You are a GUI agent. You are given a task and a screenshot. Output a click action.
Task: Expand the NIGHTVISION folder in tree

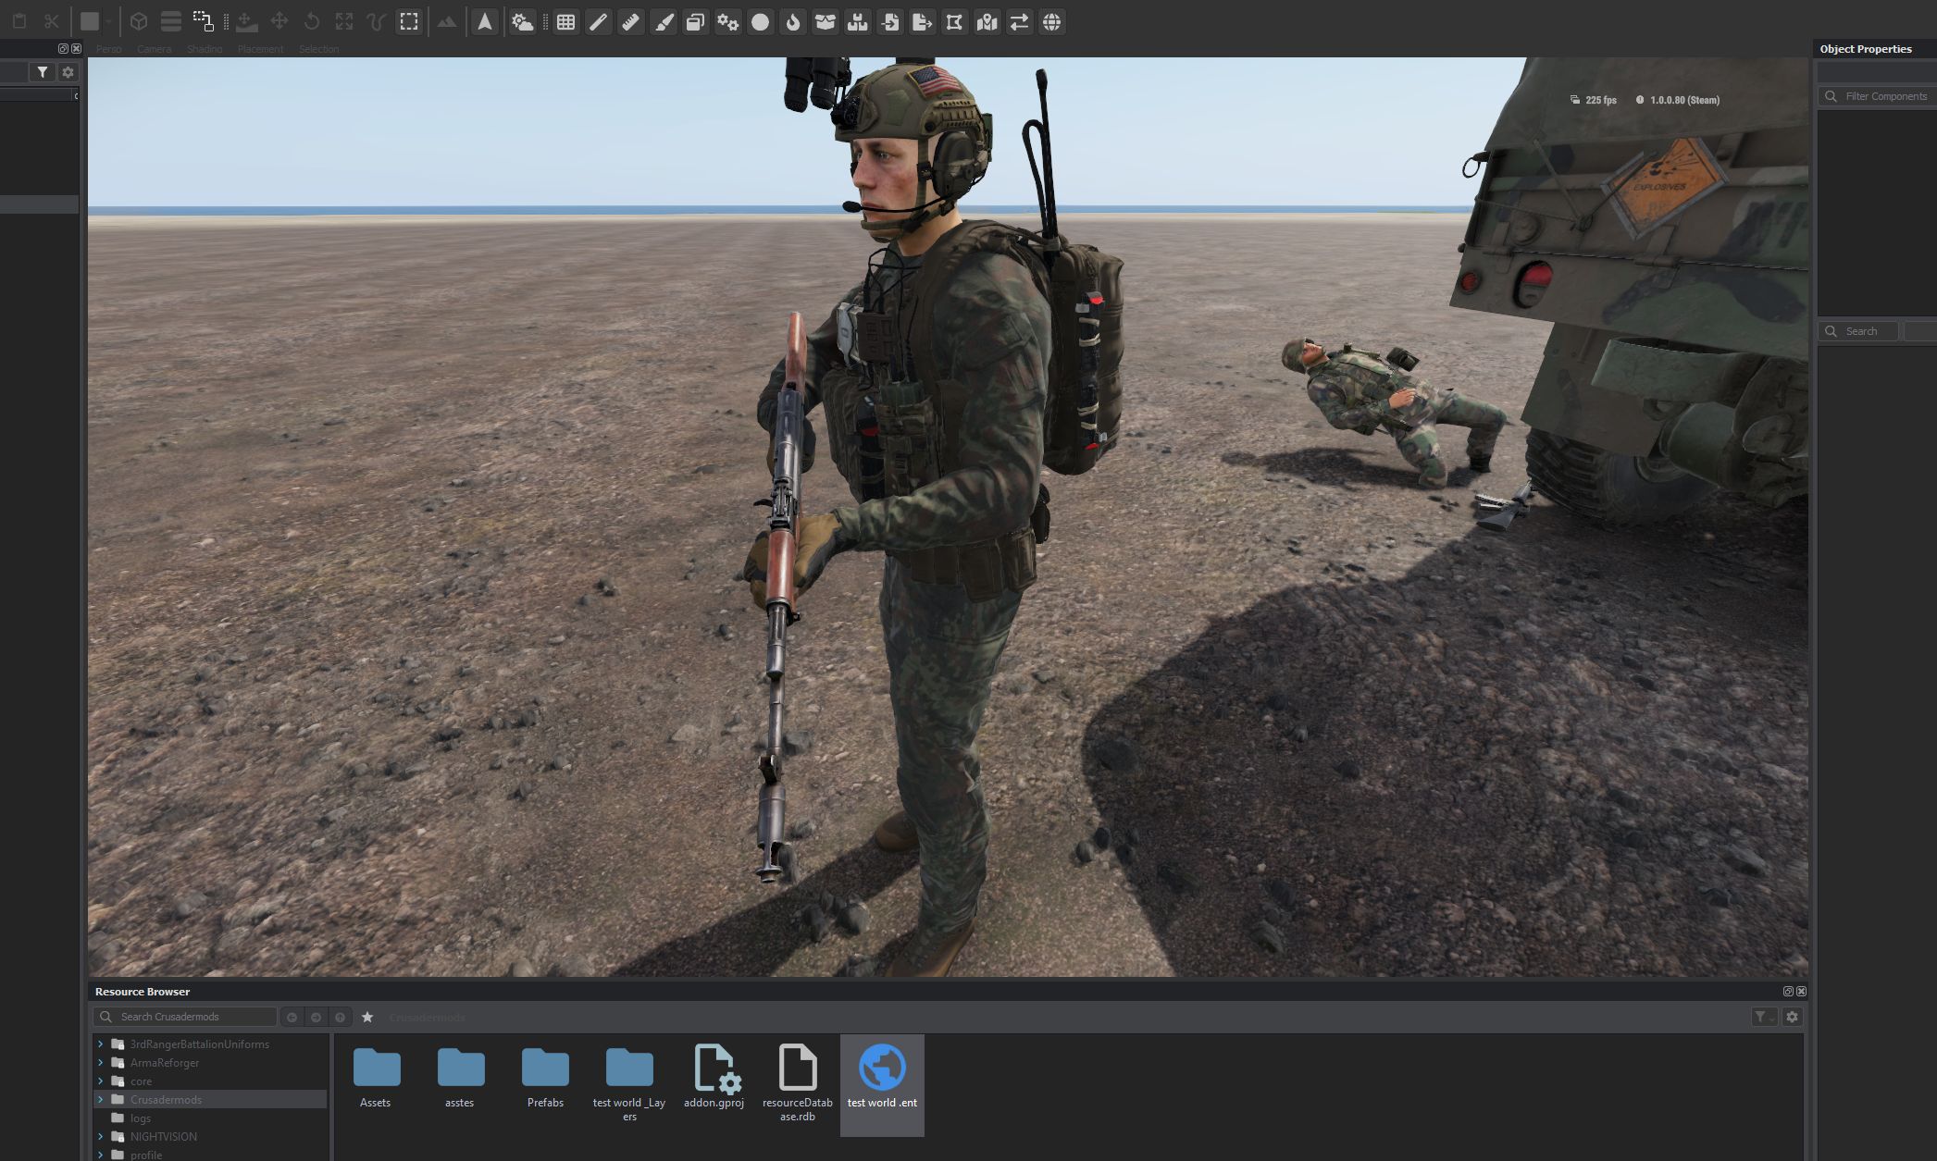click(100, 1136)
